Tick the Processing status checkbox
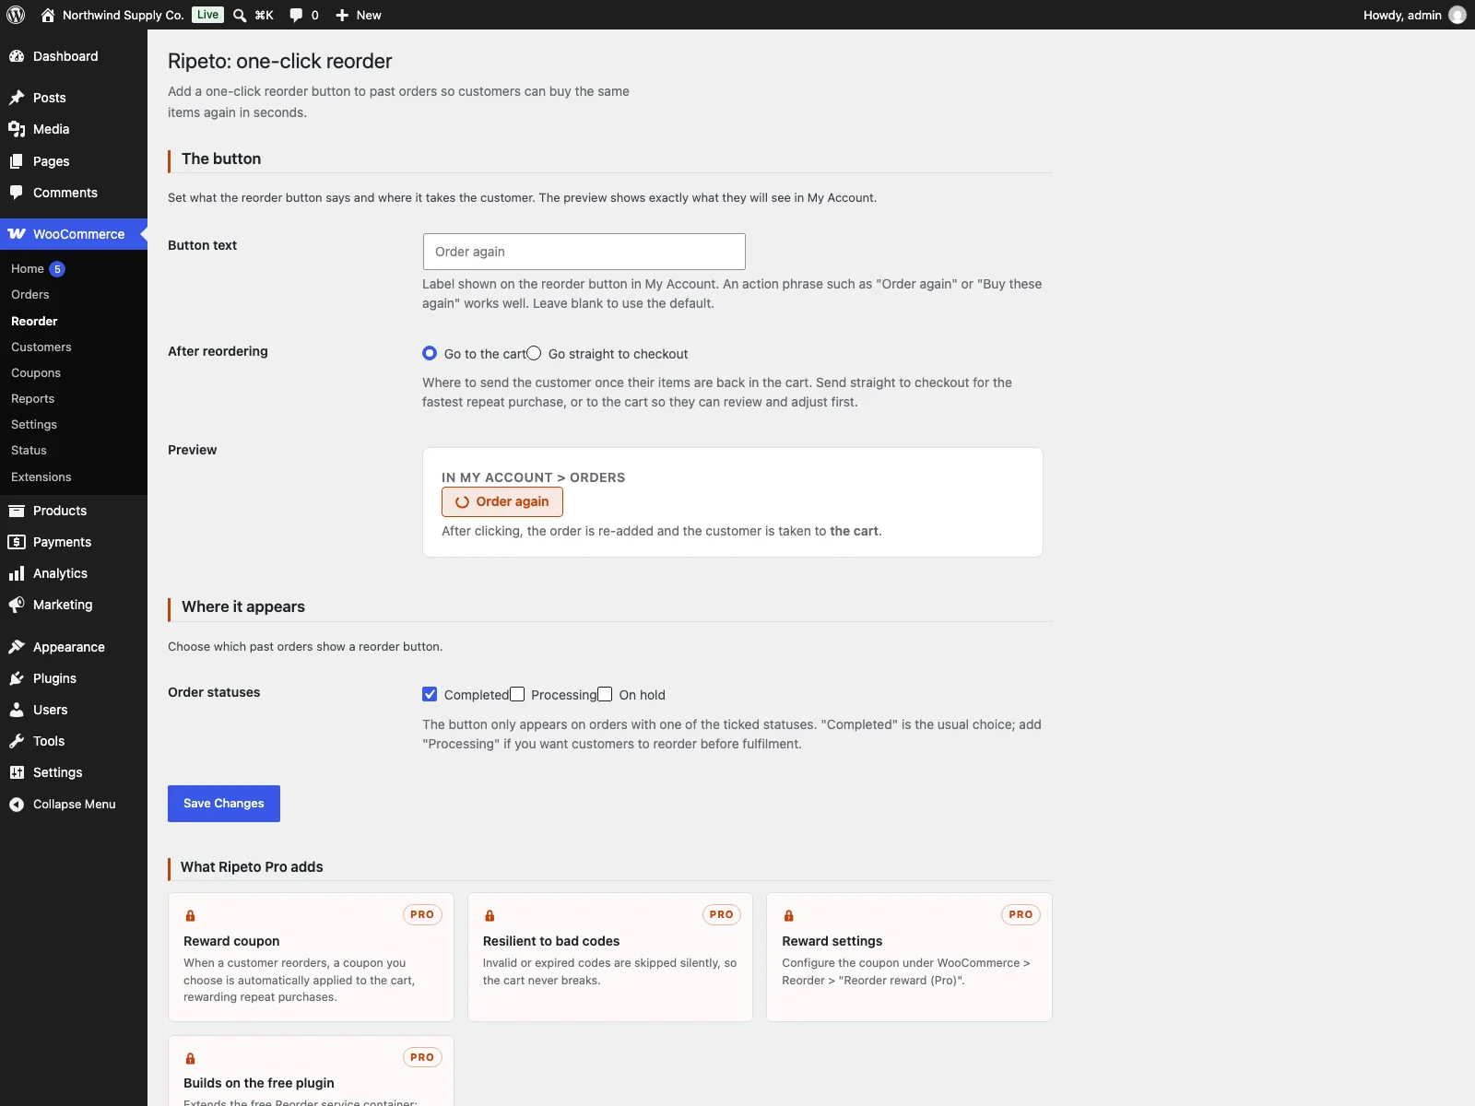Viewport: 1475px width, 1106px height. pyautogui.click(x=517, y=694)
